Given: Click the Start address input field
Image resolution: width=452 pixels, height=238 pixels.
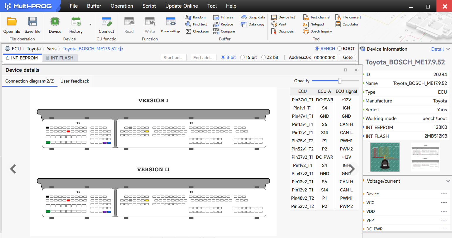Looking at the screenshot, I should coord(174,57).
